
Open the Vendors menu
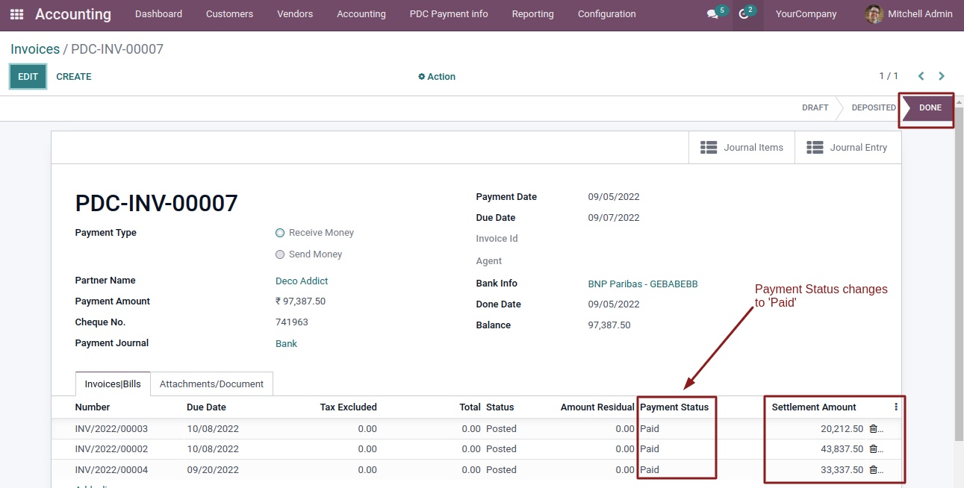click(295, 14)
